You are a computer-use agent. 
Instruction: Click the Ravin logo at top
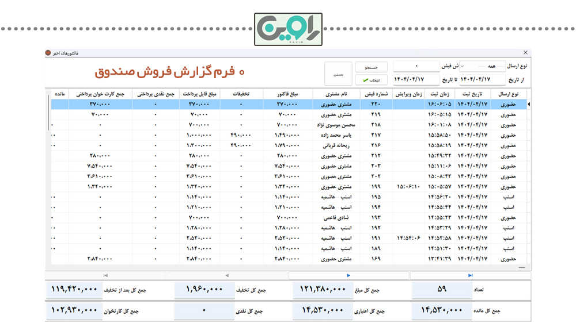point(288,29)
